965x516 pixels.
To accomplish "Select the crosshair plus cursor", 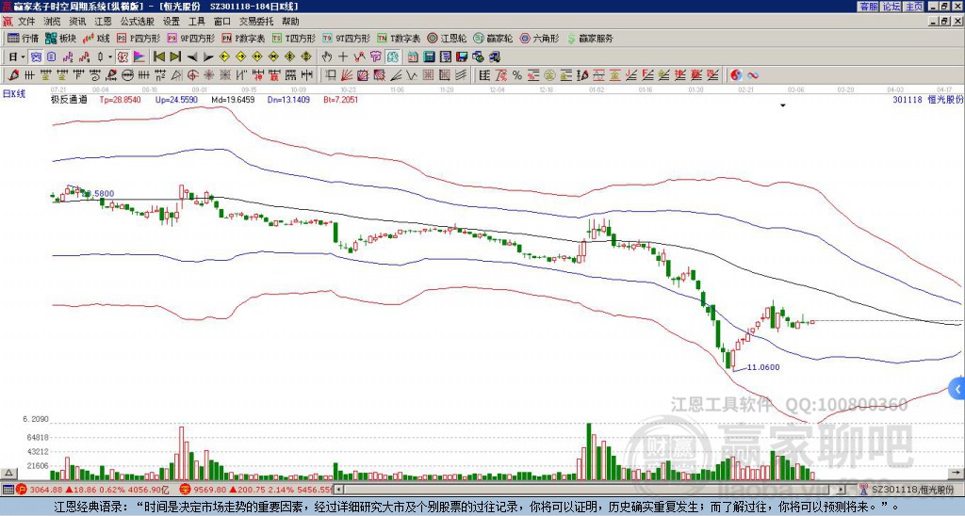I will 343,57.
